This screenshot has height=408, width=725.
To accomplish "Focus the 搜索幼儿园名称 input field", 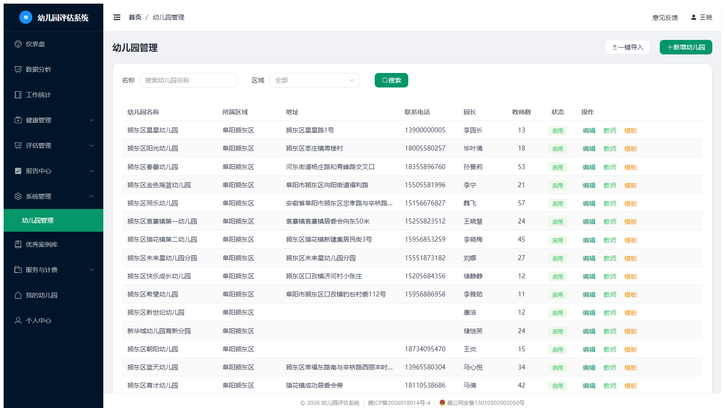I will click(x=188, y=80).
